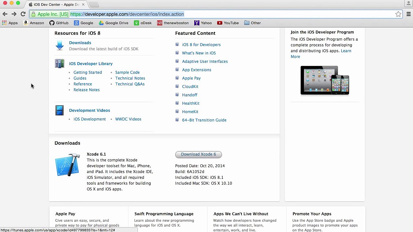Open the oDesk bookmark

tap(143, 23)
